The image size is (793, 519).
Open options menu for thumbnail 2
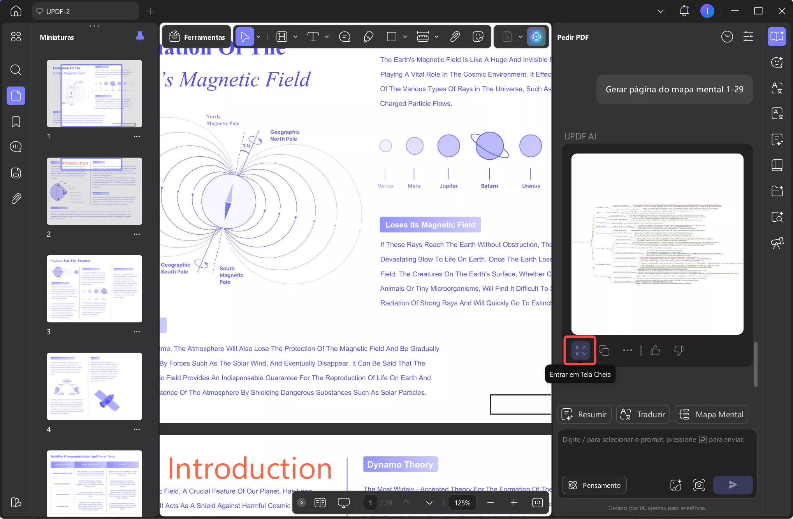coord(137,234)
